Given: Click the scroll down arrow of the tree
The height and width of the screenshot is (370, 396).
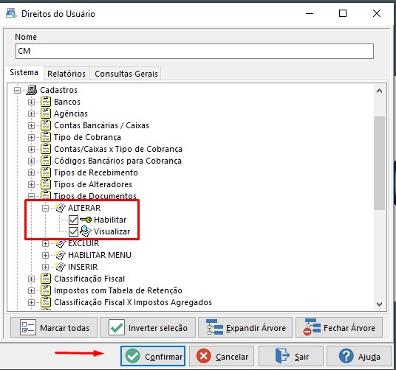Looking at the screenshot, I should (379, 304).
